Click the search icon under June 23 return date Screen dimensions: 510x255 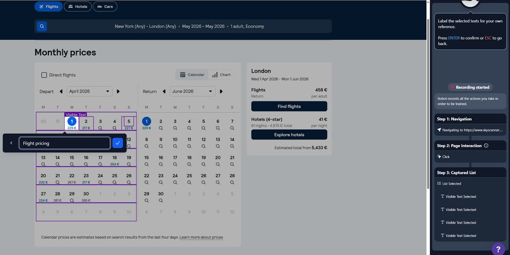161,182
